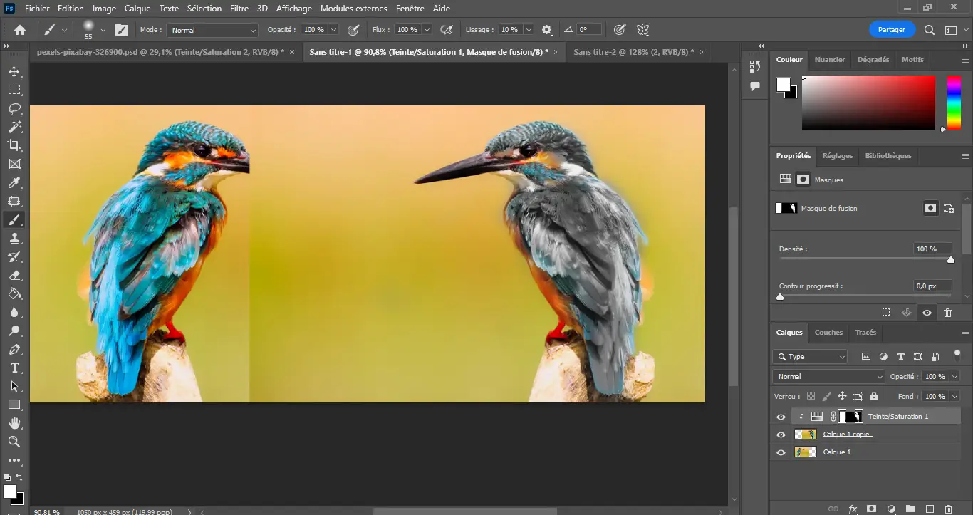
Task: Click the Contour progressif value field
Action: (932, 286)
